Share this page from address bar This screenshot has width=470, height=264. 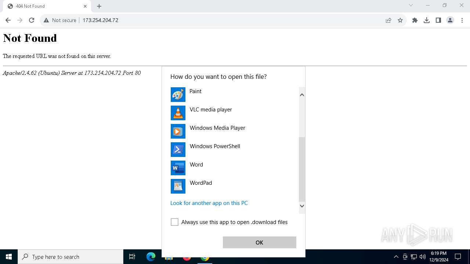click(x=388, y=20)
